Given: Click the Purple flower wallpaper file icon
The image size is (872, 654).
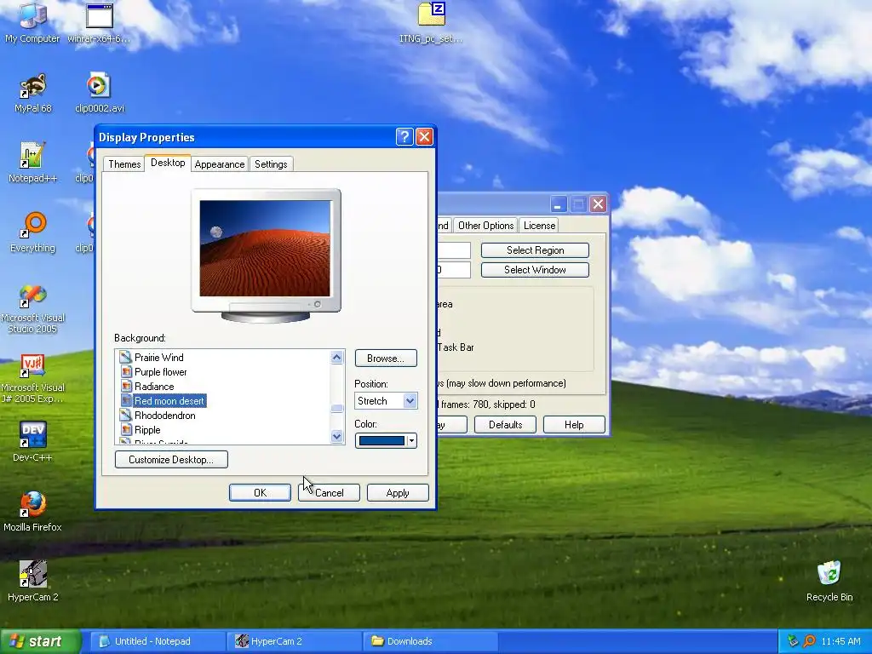Looking at the screenshot, I should (x=126, y=371).
